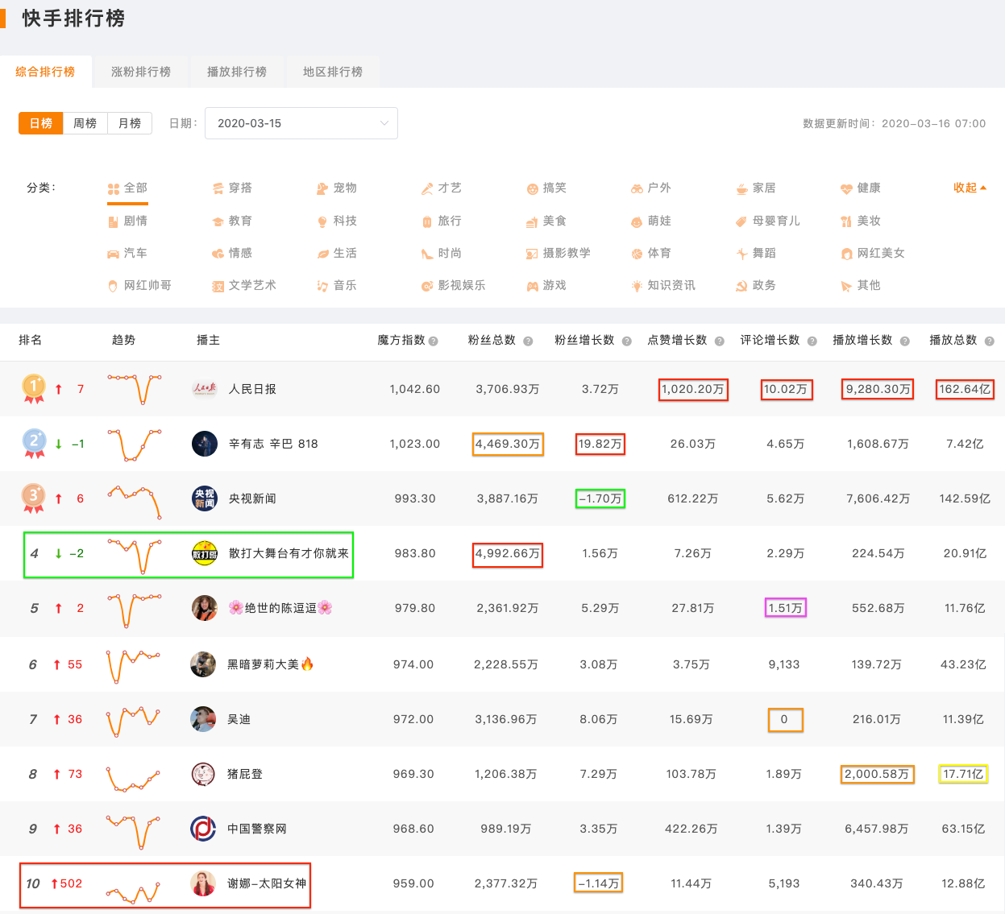Select the 全部 category icon
1005x914 pixels.
[113, 188]
